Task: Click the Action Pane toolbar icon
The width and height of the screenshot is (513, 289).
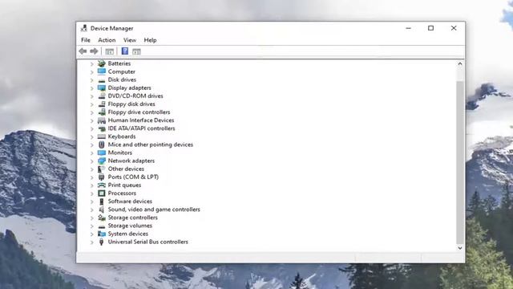Action: 136,51
